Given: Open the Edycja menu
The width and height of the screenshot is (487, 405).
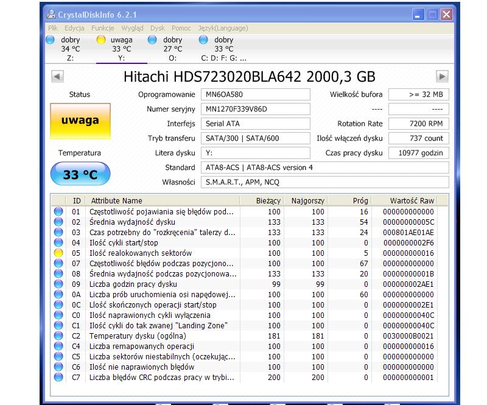Looking at the screenshot, I should [x=74, y=28].
